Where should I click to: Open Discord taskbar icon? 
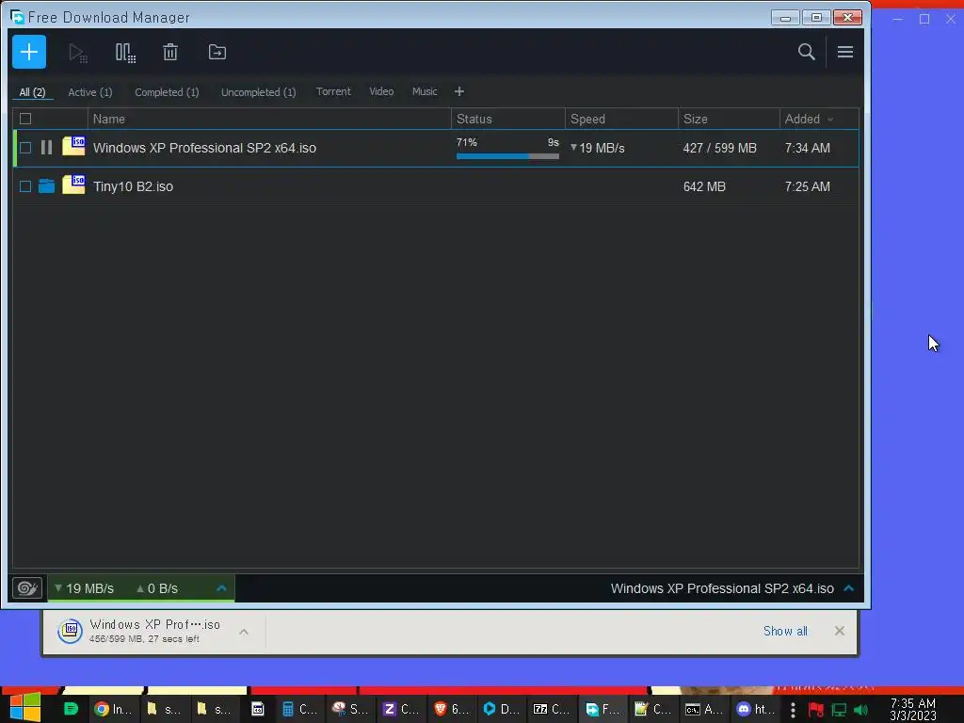click(756, 709)
